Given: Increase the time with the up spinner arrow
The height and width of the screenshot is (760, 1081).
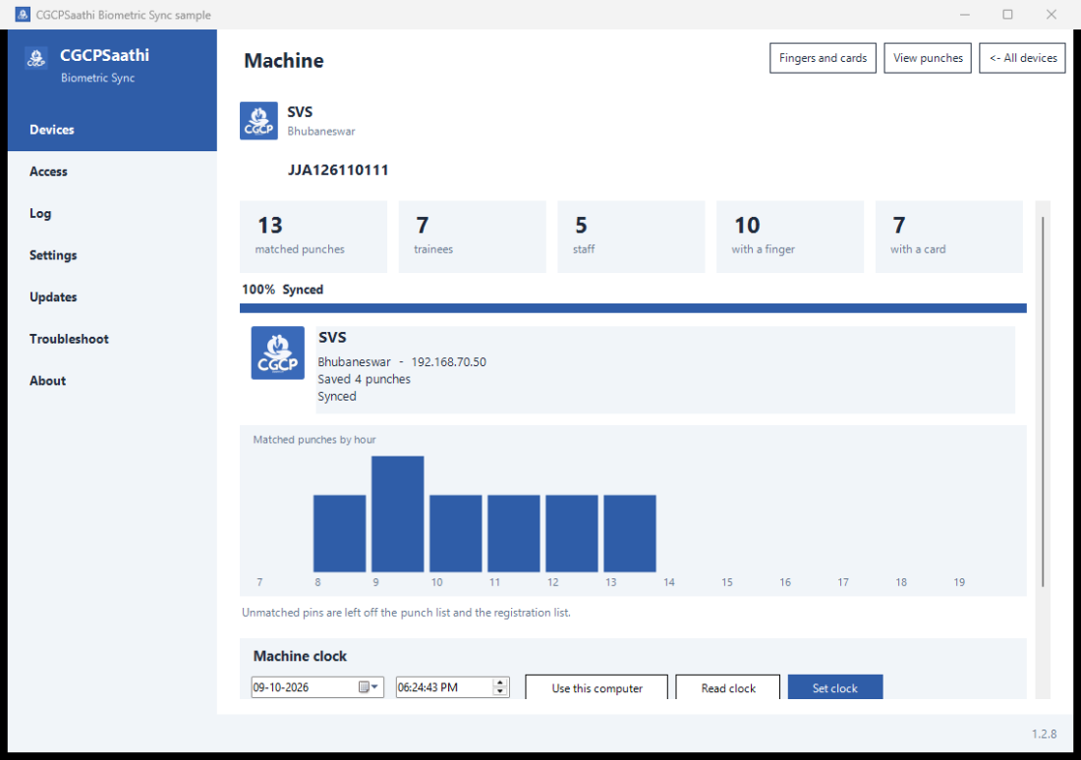Looking at the screenshot, I should point(500,682).
